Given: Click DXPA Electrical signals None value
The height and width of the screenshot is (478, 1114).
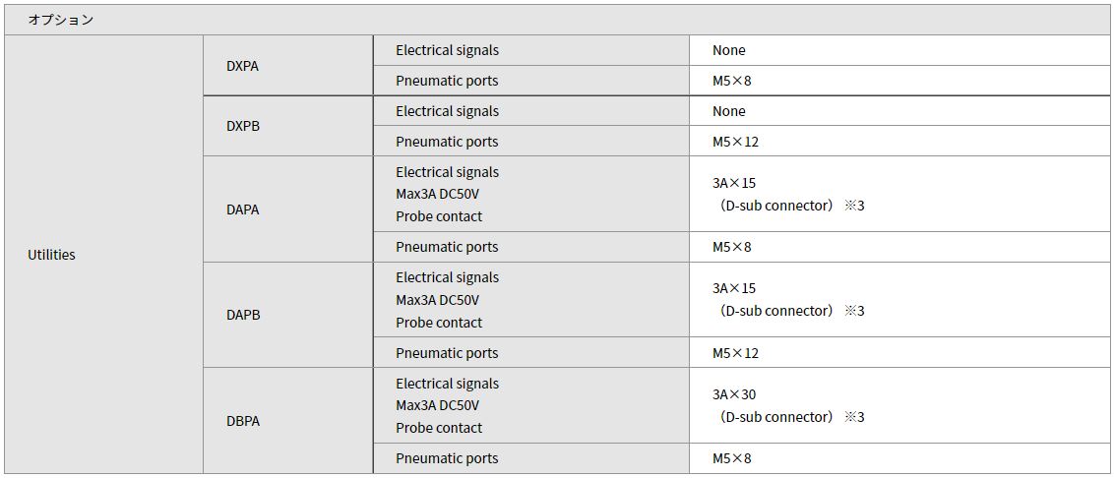Looking at the screenshot, I should tap(899, 50).
